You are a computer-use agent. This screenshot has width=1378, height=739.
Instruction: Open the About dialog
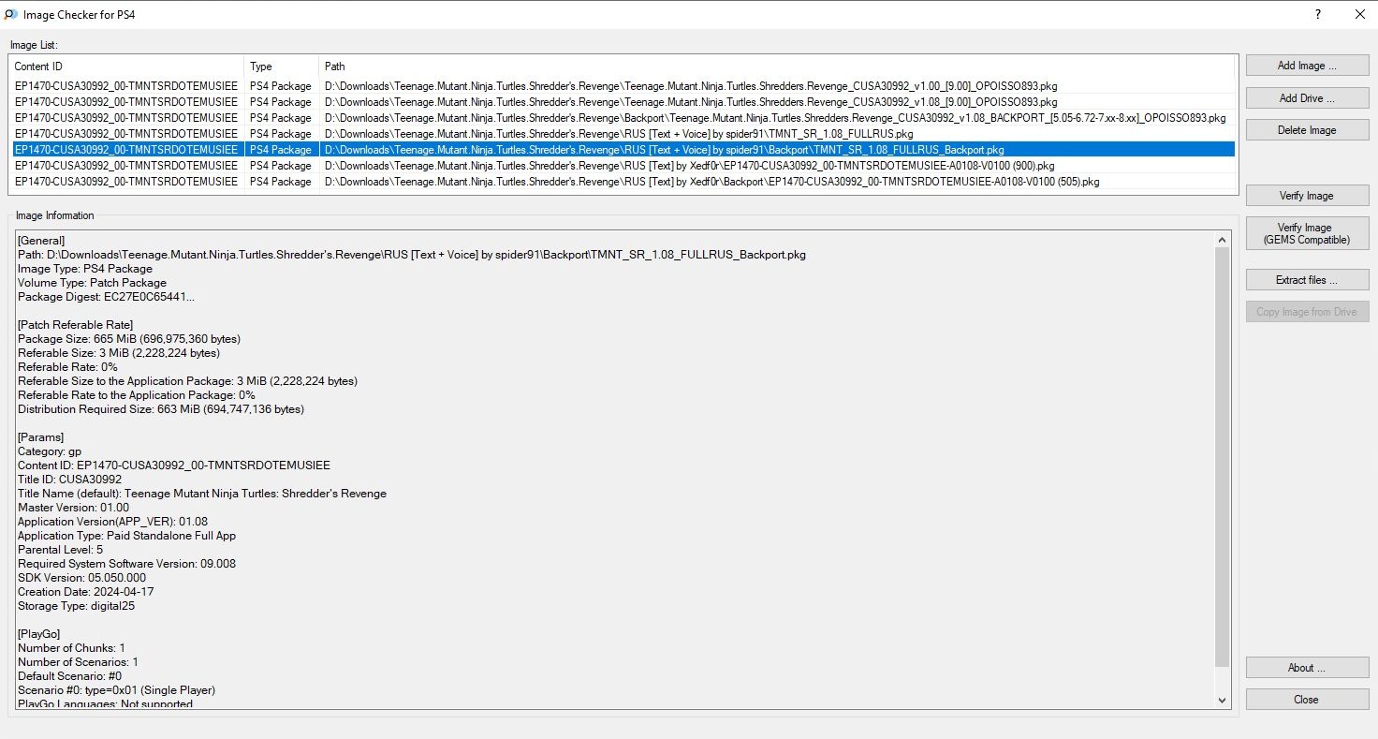click(x=1307, y=668)
